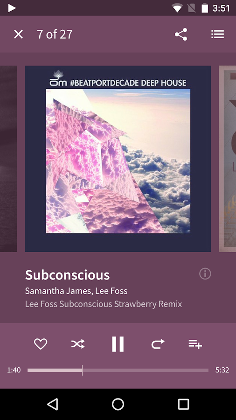Open the track queue list
The width and height of the screenshot is (236, 420).
coord(217,34)
